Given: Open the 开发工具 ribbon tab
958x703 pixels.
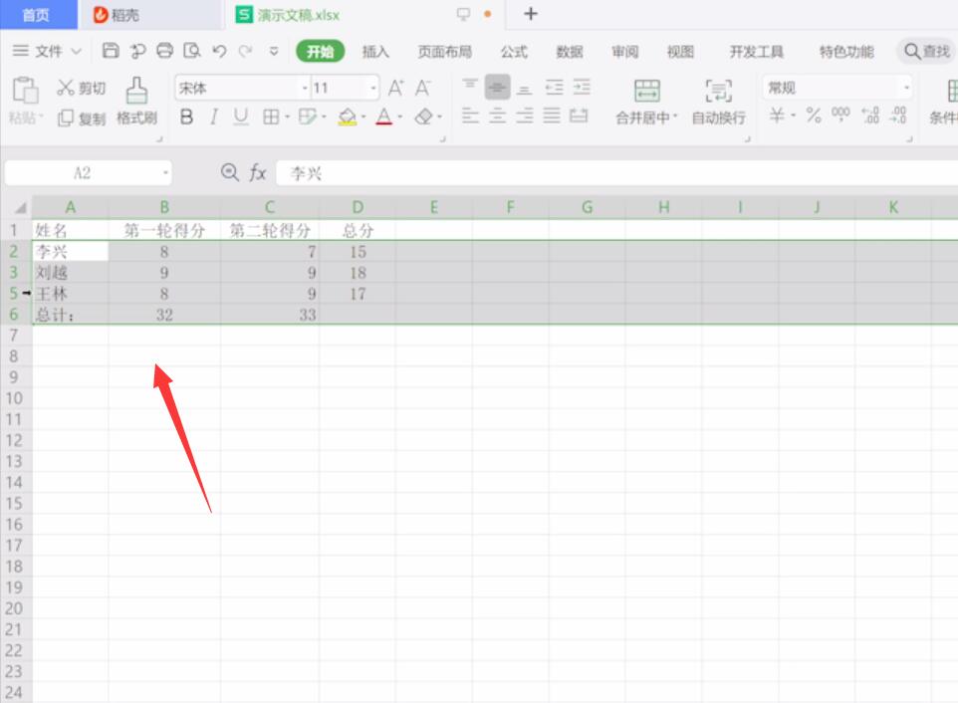Looking at the screenshot, I should tap(757, 52).
